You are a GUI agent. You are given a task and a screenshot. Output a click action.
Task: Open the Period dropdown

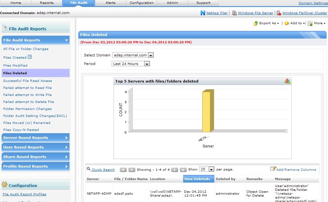click(x=147, y=64)
